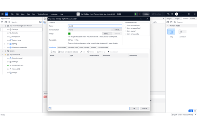Open the app switcher grid icon
The image size is (197, 128).
coord(2,14)
